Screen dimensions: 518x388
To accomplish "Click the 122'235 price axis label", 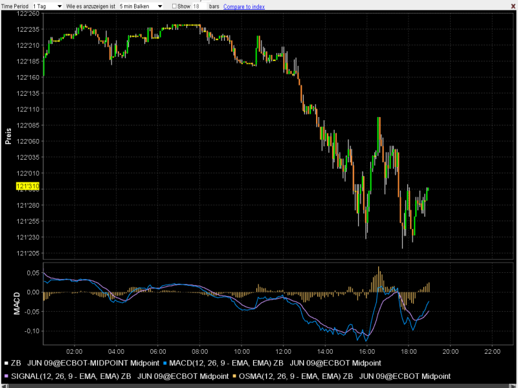I will pos(28,30).
